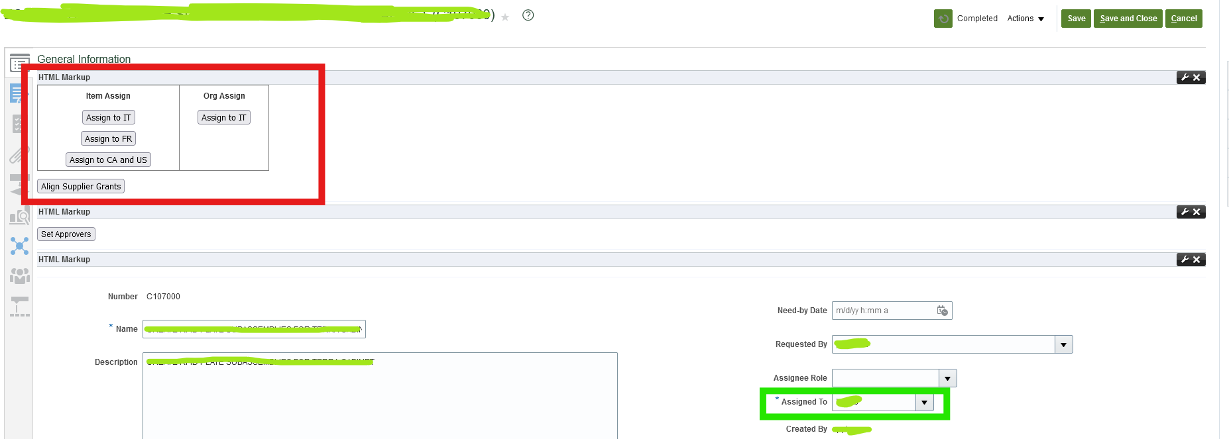Click wrench icon on Set Approvers section

pos(1185,212)
